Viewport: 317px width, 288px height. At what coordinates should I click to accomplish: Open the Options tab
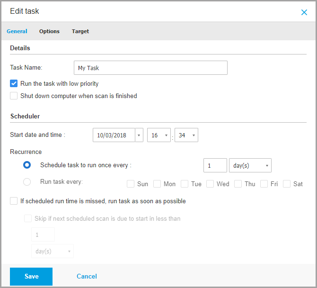(49, 31)
